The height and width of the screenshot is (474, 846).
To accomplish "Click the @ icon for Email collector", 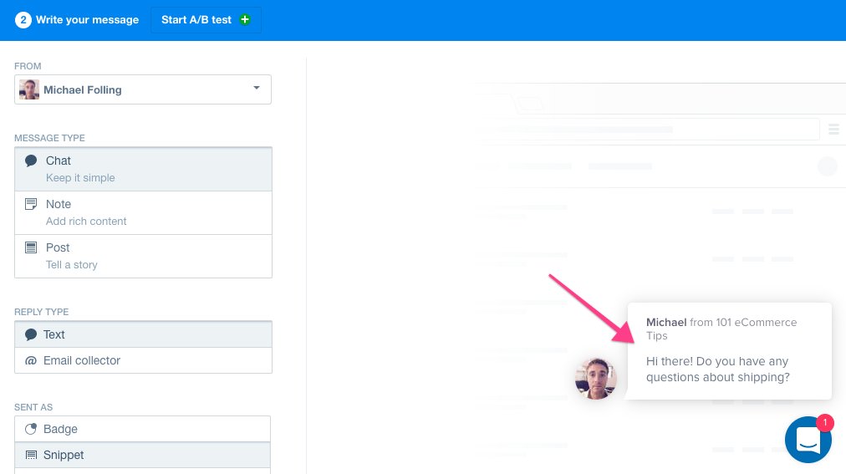I will tap(31, 360).
